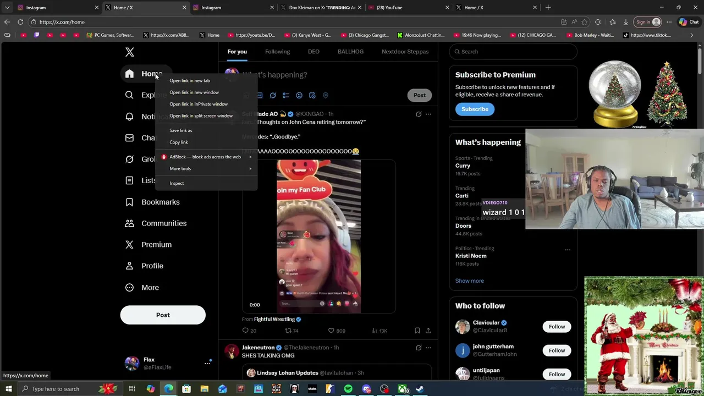Screen dimensions: 704x396
Task: Open browser extensions icon
Action: point(598,22)
